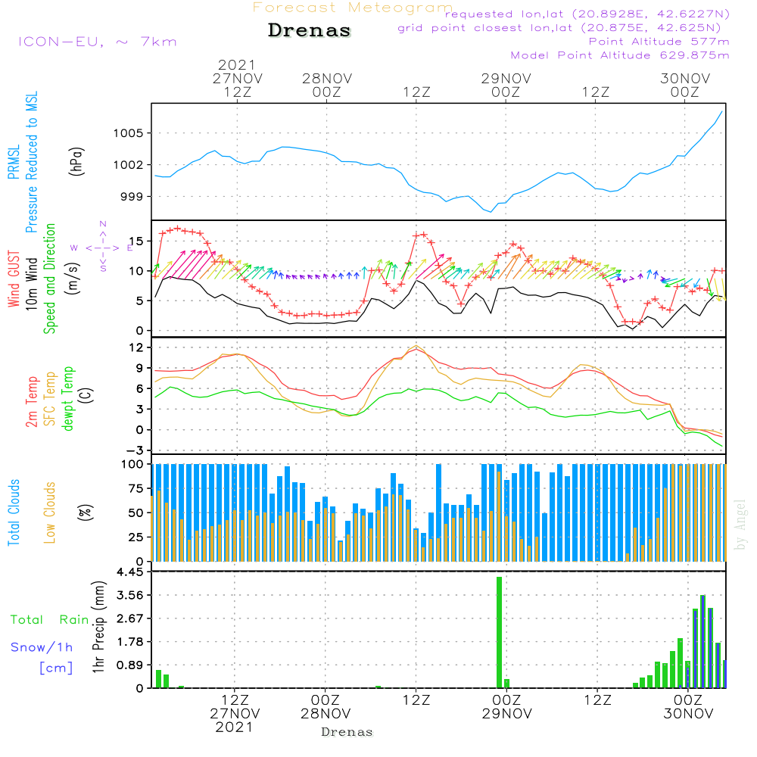The width and height of the screenshot is (757, 757).
Task: Click the 'PRMSL' pressure axis title
Action: [x=14, y=162]
